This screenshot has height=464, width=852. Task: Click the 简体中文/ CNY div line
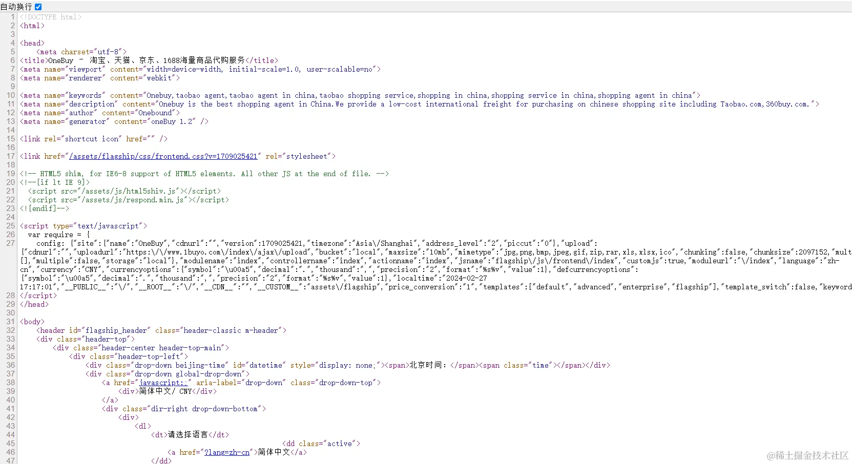pyautogui.click(x=168, y=391)
